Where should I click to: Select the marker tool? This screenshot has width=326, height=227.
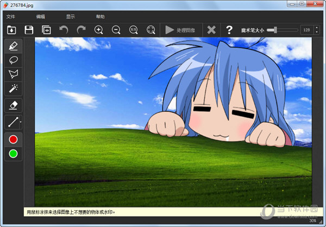click(x=13, y=46)
